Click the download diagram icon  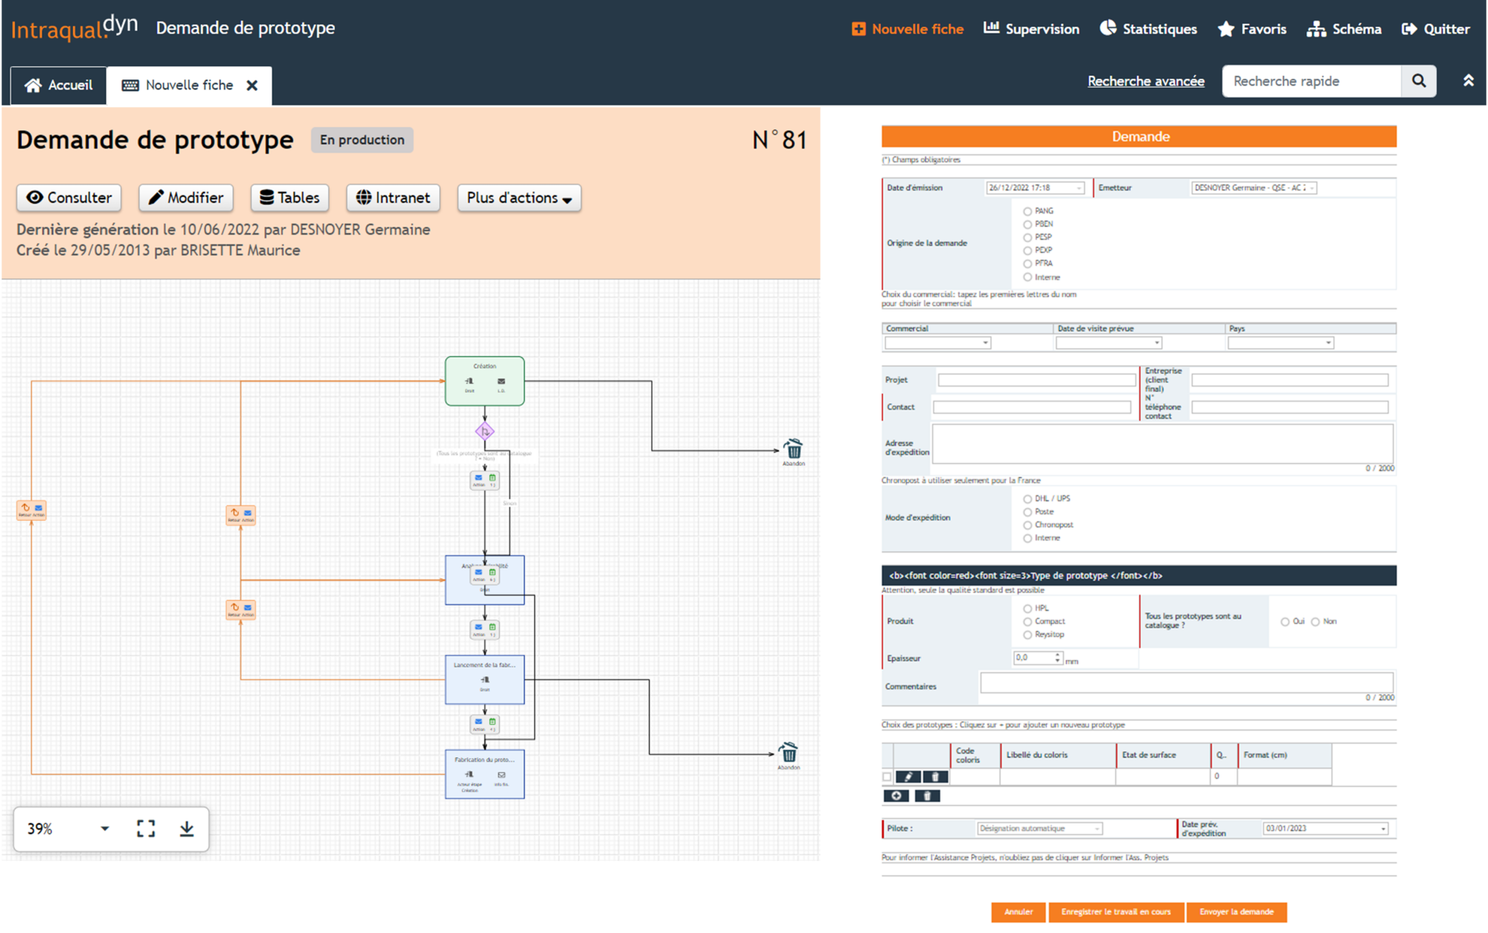(x=187, y=829)
